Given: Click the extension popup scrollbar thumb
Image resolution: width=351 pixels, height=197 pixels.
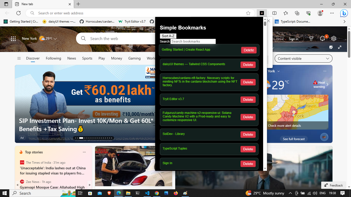Looking at the screenshot, I should click(x=265, y=24).
